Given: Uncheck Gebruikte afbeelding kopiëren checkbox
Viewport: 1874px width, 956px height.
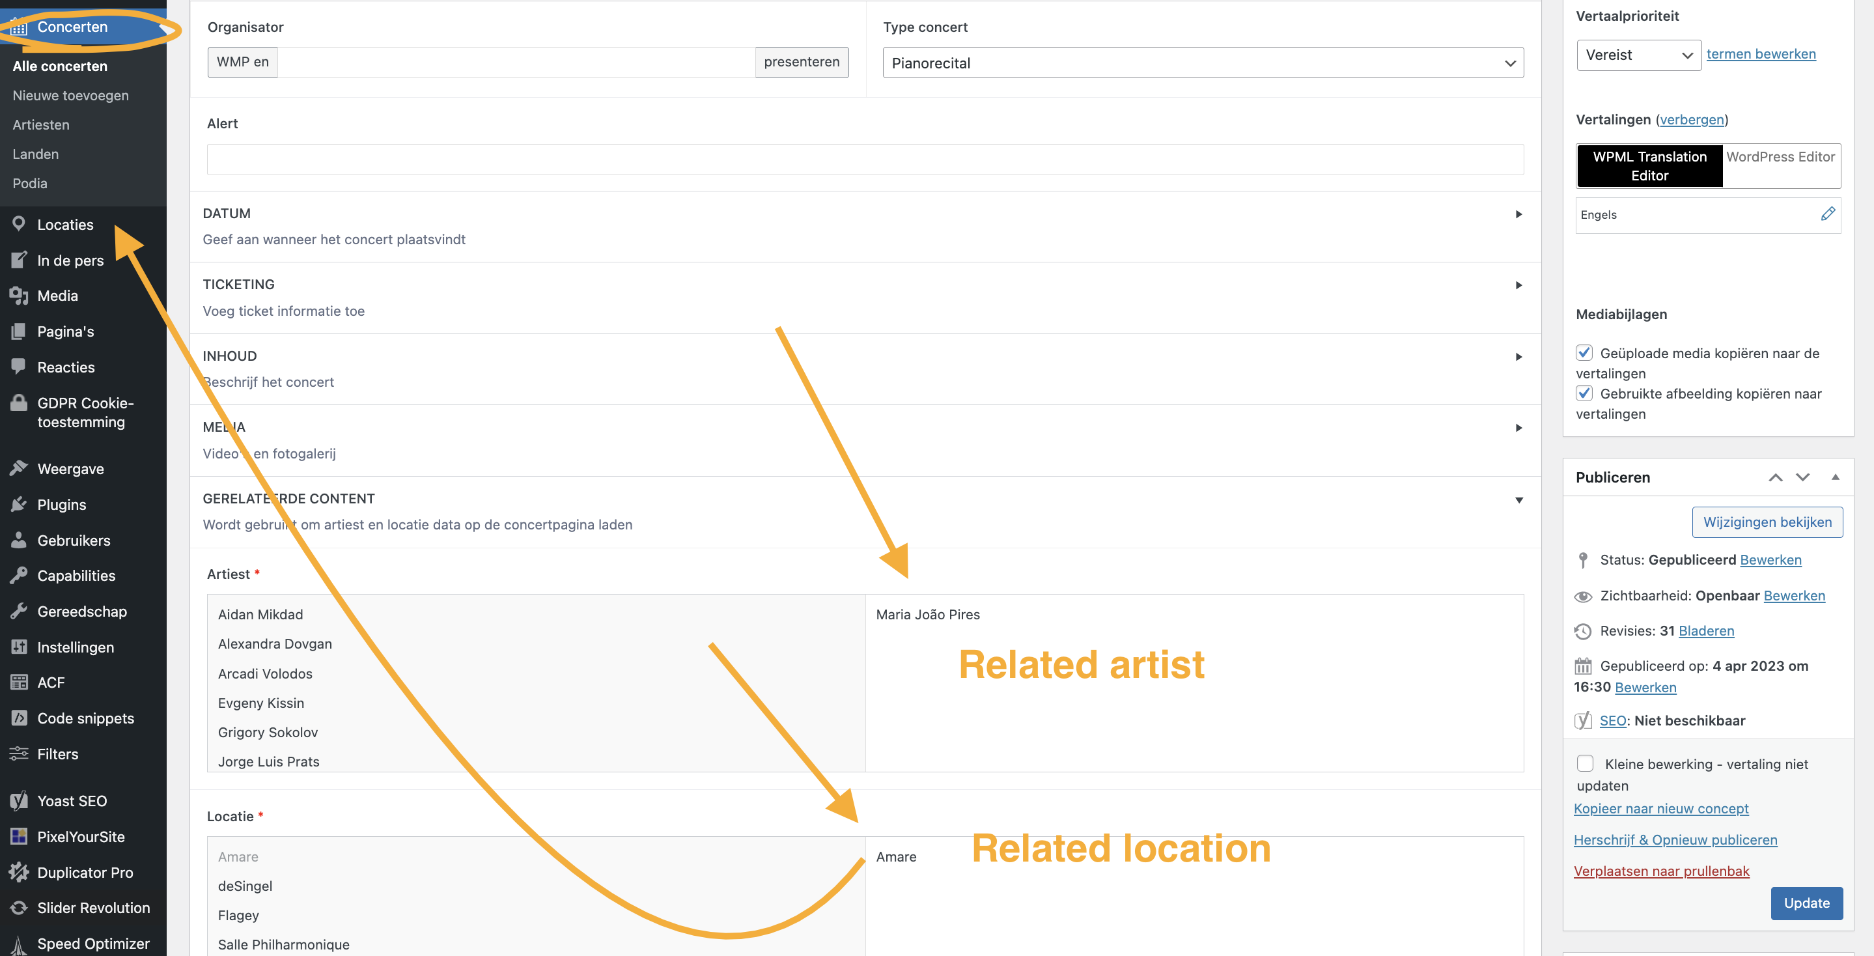Looking at the screenshot, I should 1584,393.
